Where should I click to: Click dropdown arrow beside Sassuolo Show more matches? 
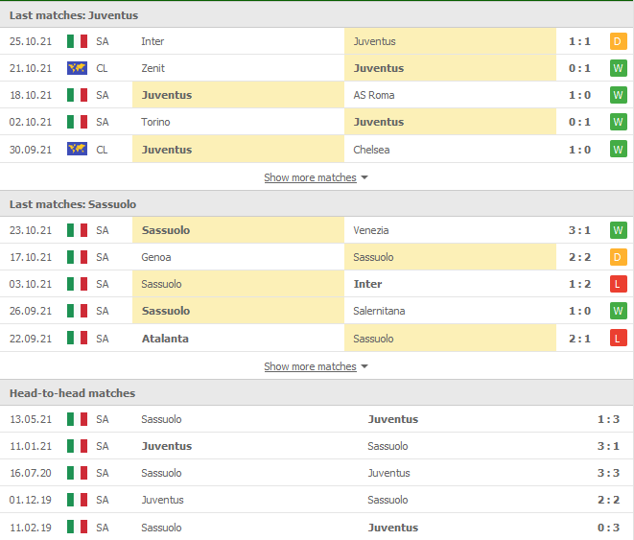click(364, 366)
